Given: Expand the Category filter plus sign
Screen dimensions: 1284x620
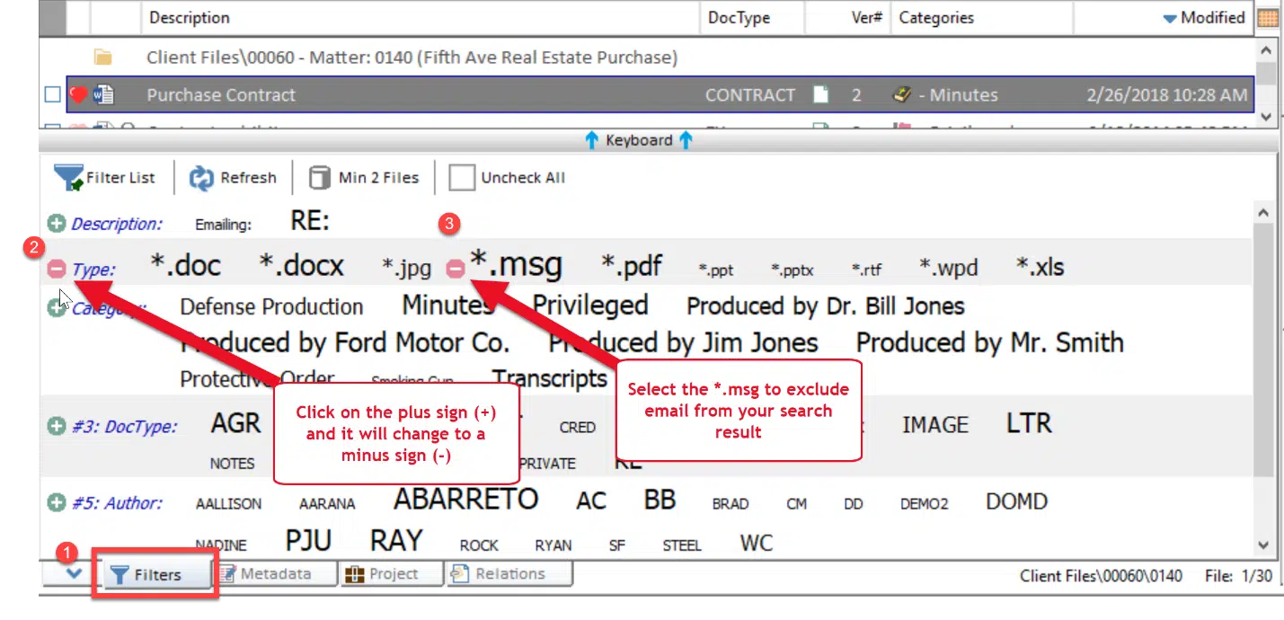Looking at the screenshot, I should [57, 307].
